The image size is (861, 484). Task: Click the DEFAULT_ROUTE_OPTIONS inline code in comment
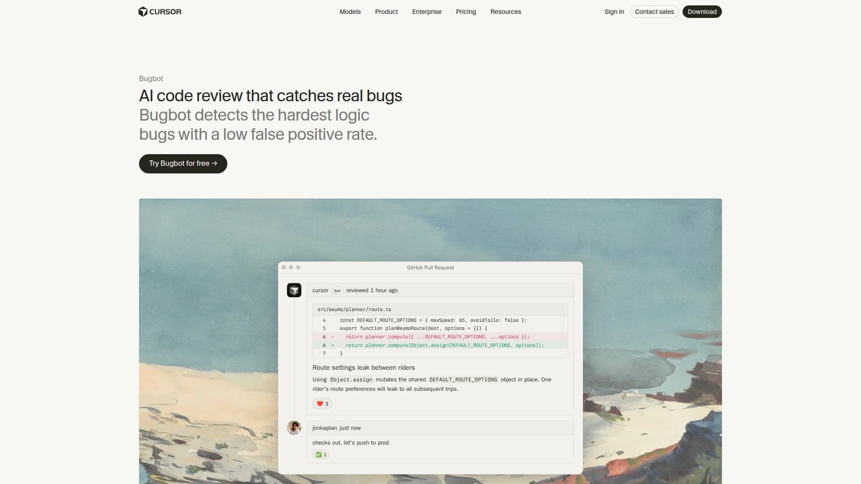click(463, 380)
